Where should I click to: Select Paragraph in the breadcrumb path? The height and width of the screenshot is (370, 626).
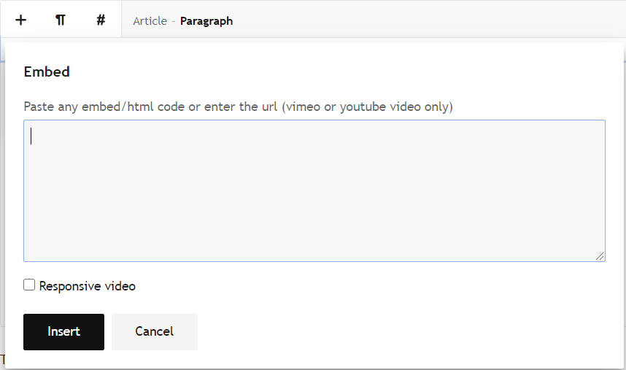206,21
